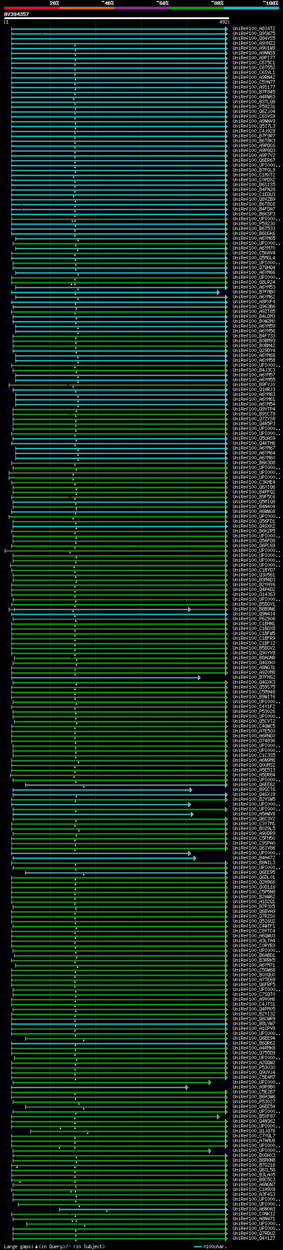283x1250 pixels.
Task: Select the UniRef100_B6KSP3 label
Action: [254, 214]
